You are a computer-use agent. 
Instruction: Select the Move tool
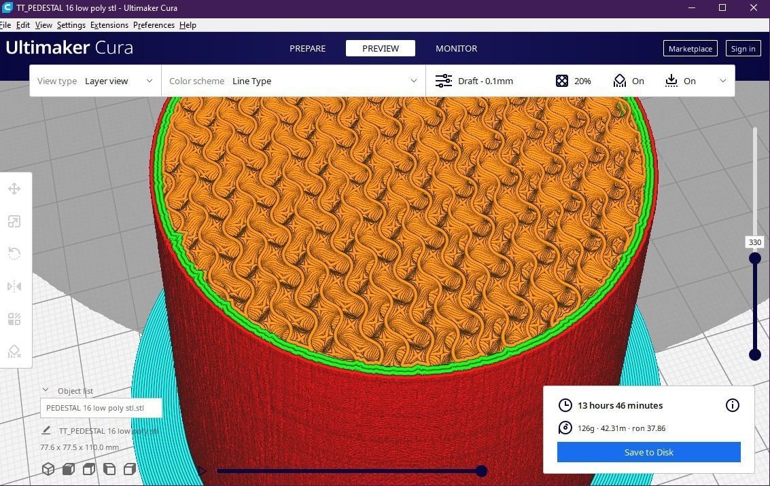pyautogui.click(x=14, y=189)
